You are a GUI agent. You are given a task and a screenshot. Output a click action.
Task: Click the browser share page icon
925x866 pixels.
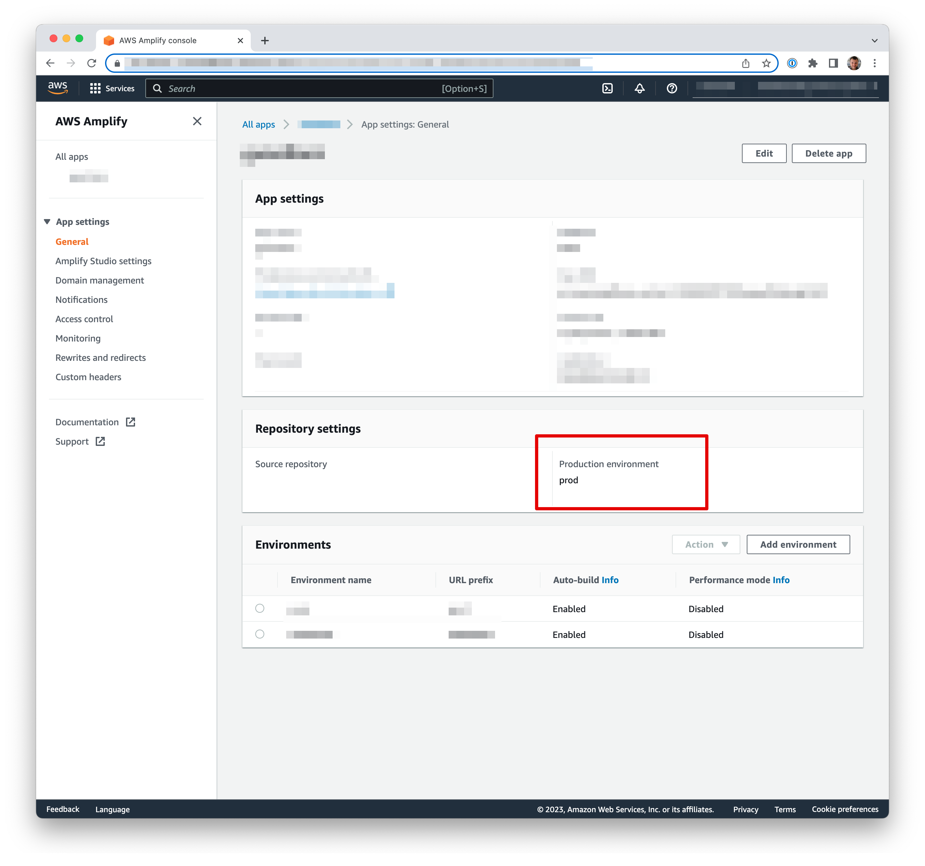pos(745,63)
